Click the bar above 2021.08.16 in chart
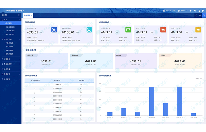Viewport: 206px width, 132px height. (110, 114)
